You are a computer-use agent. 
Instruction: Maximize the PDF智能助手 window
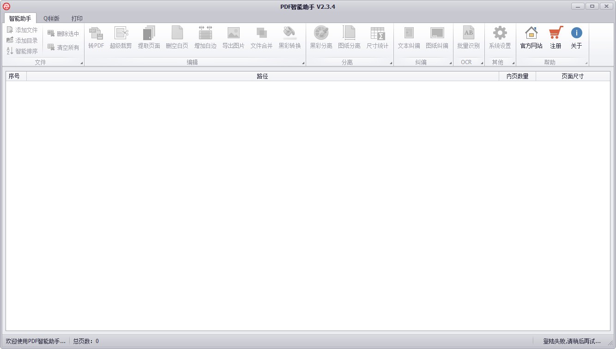tap(592, 6)
